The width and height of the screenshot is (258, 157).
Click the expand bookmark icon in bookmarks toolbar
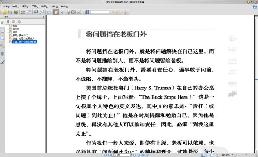14,22
